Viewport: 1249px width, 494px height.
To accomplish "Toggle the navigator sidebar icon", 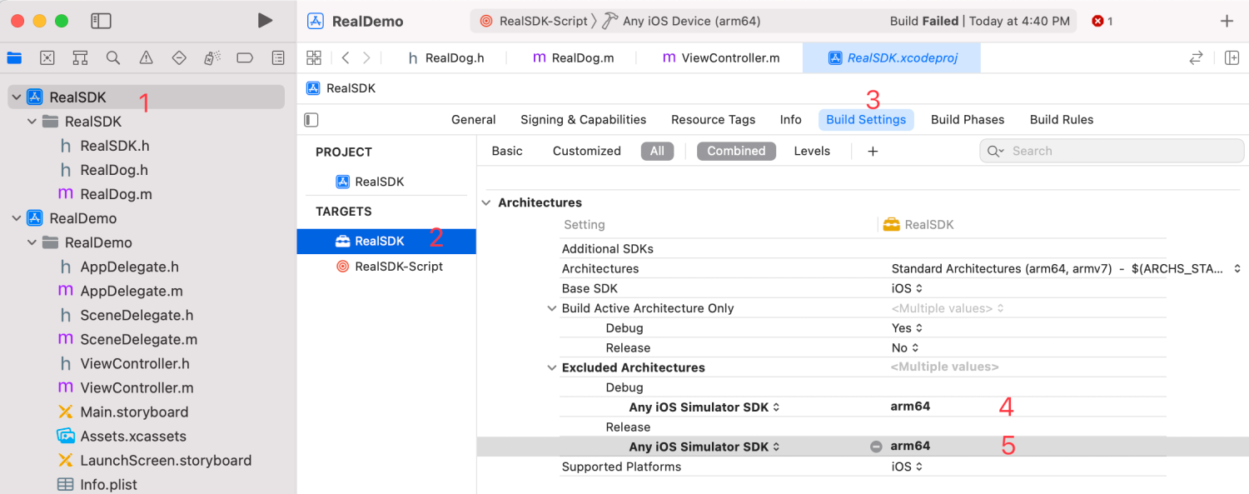I will [x=101, y=21].
